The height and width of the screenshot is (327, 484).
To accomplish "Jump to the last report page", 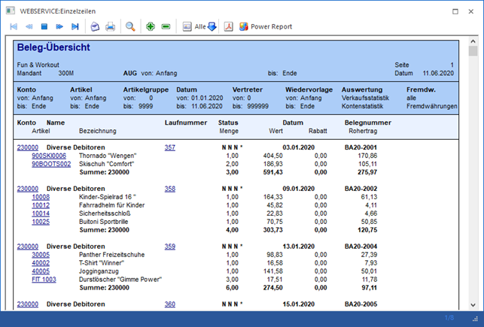I will tap(75, 26).
